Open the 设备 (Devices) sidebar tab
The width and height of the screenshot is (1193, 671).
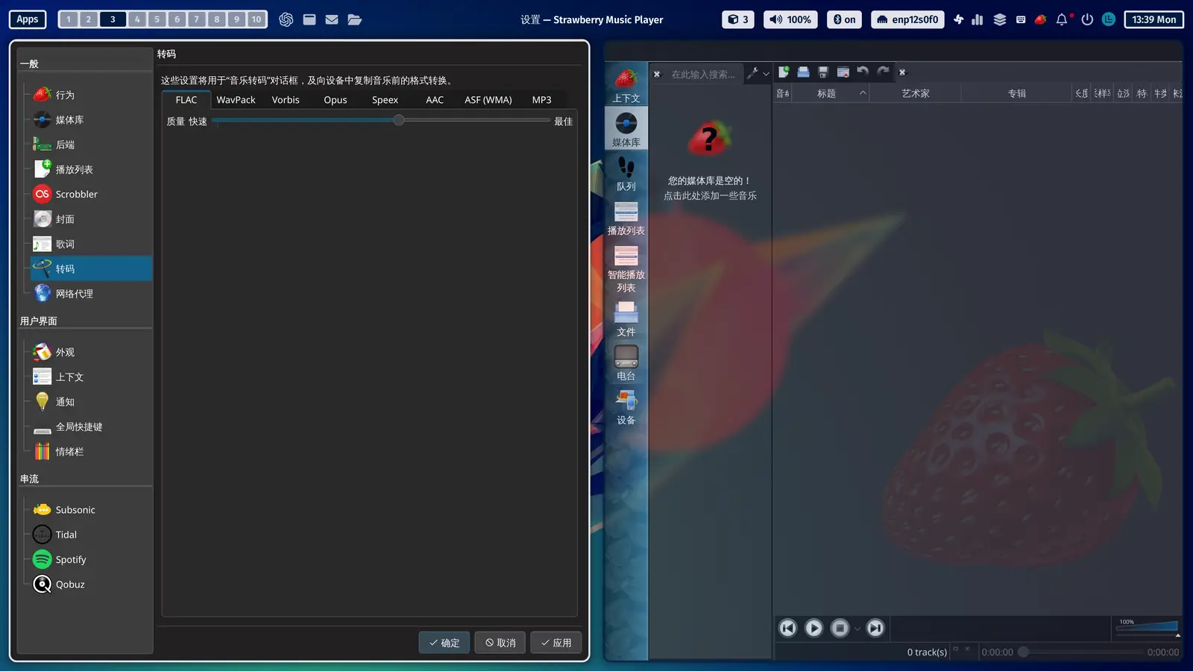(626, 407)
